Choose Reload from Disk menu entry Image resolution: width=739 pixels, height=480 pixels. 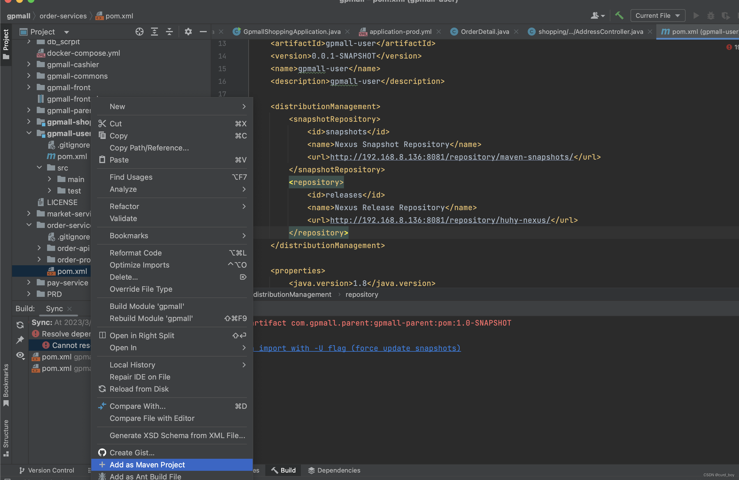[172, 389]
